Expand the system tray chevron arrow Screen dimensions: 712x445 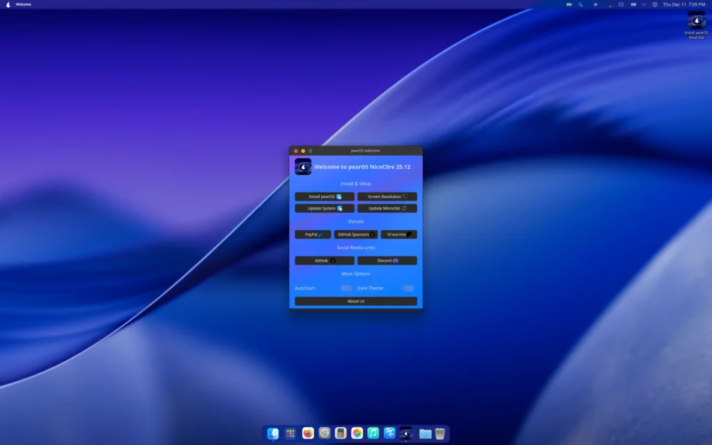click(x=644, y=4)
